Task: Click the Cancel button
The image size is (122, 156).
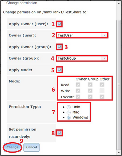Action: tap(32, 147)
